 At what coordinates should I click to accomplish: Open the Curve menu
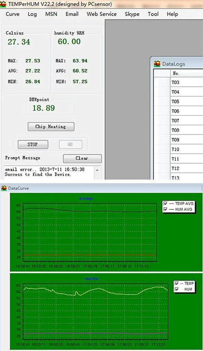pyautogui.click(x=13, y=14)
